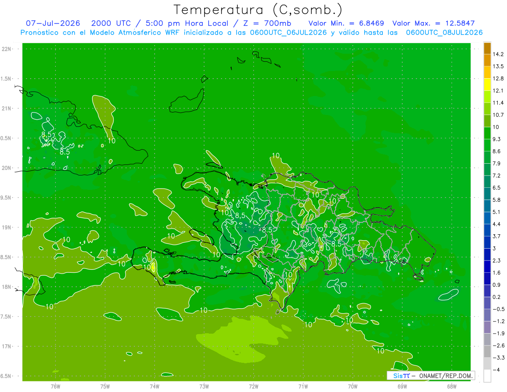This screenshot has width=507, height=392.
Task: Select '0600UTC_08JUL2026' valid-until time
Action: click(x=444, y=33)
